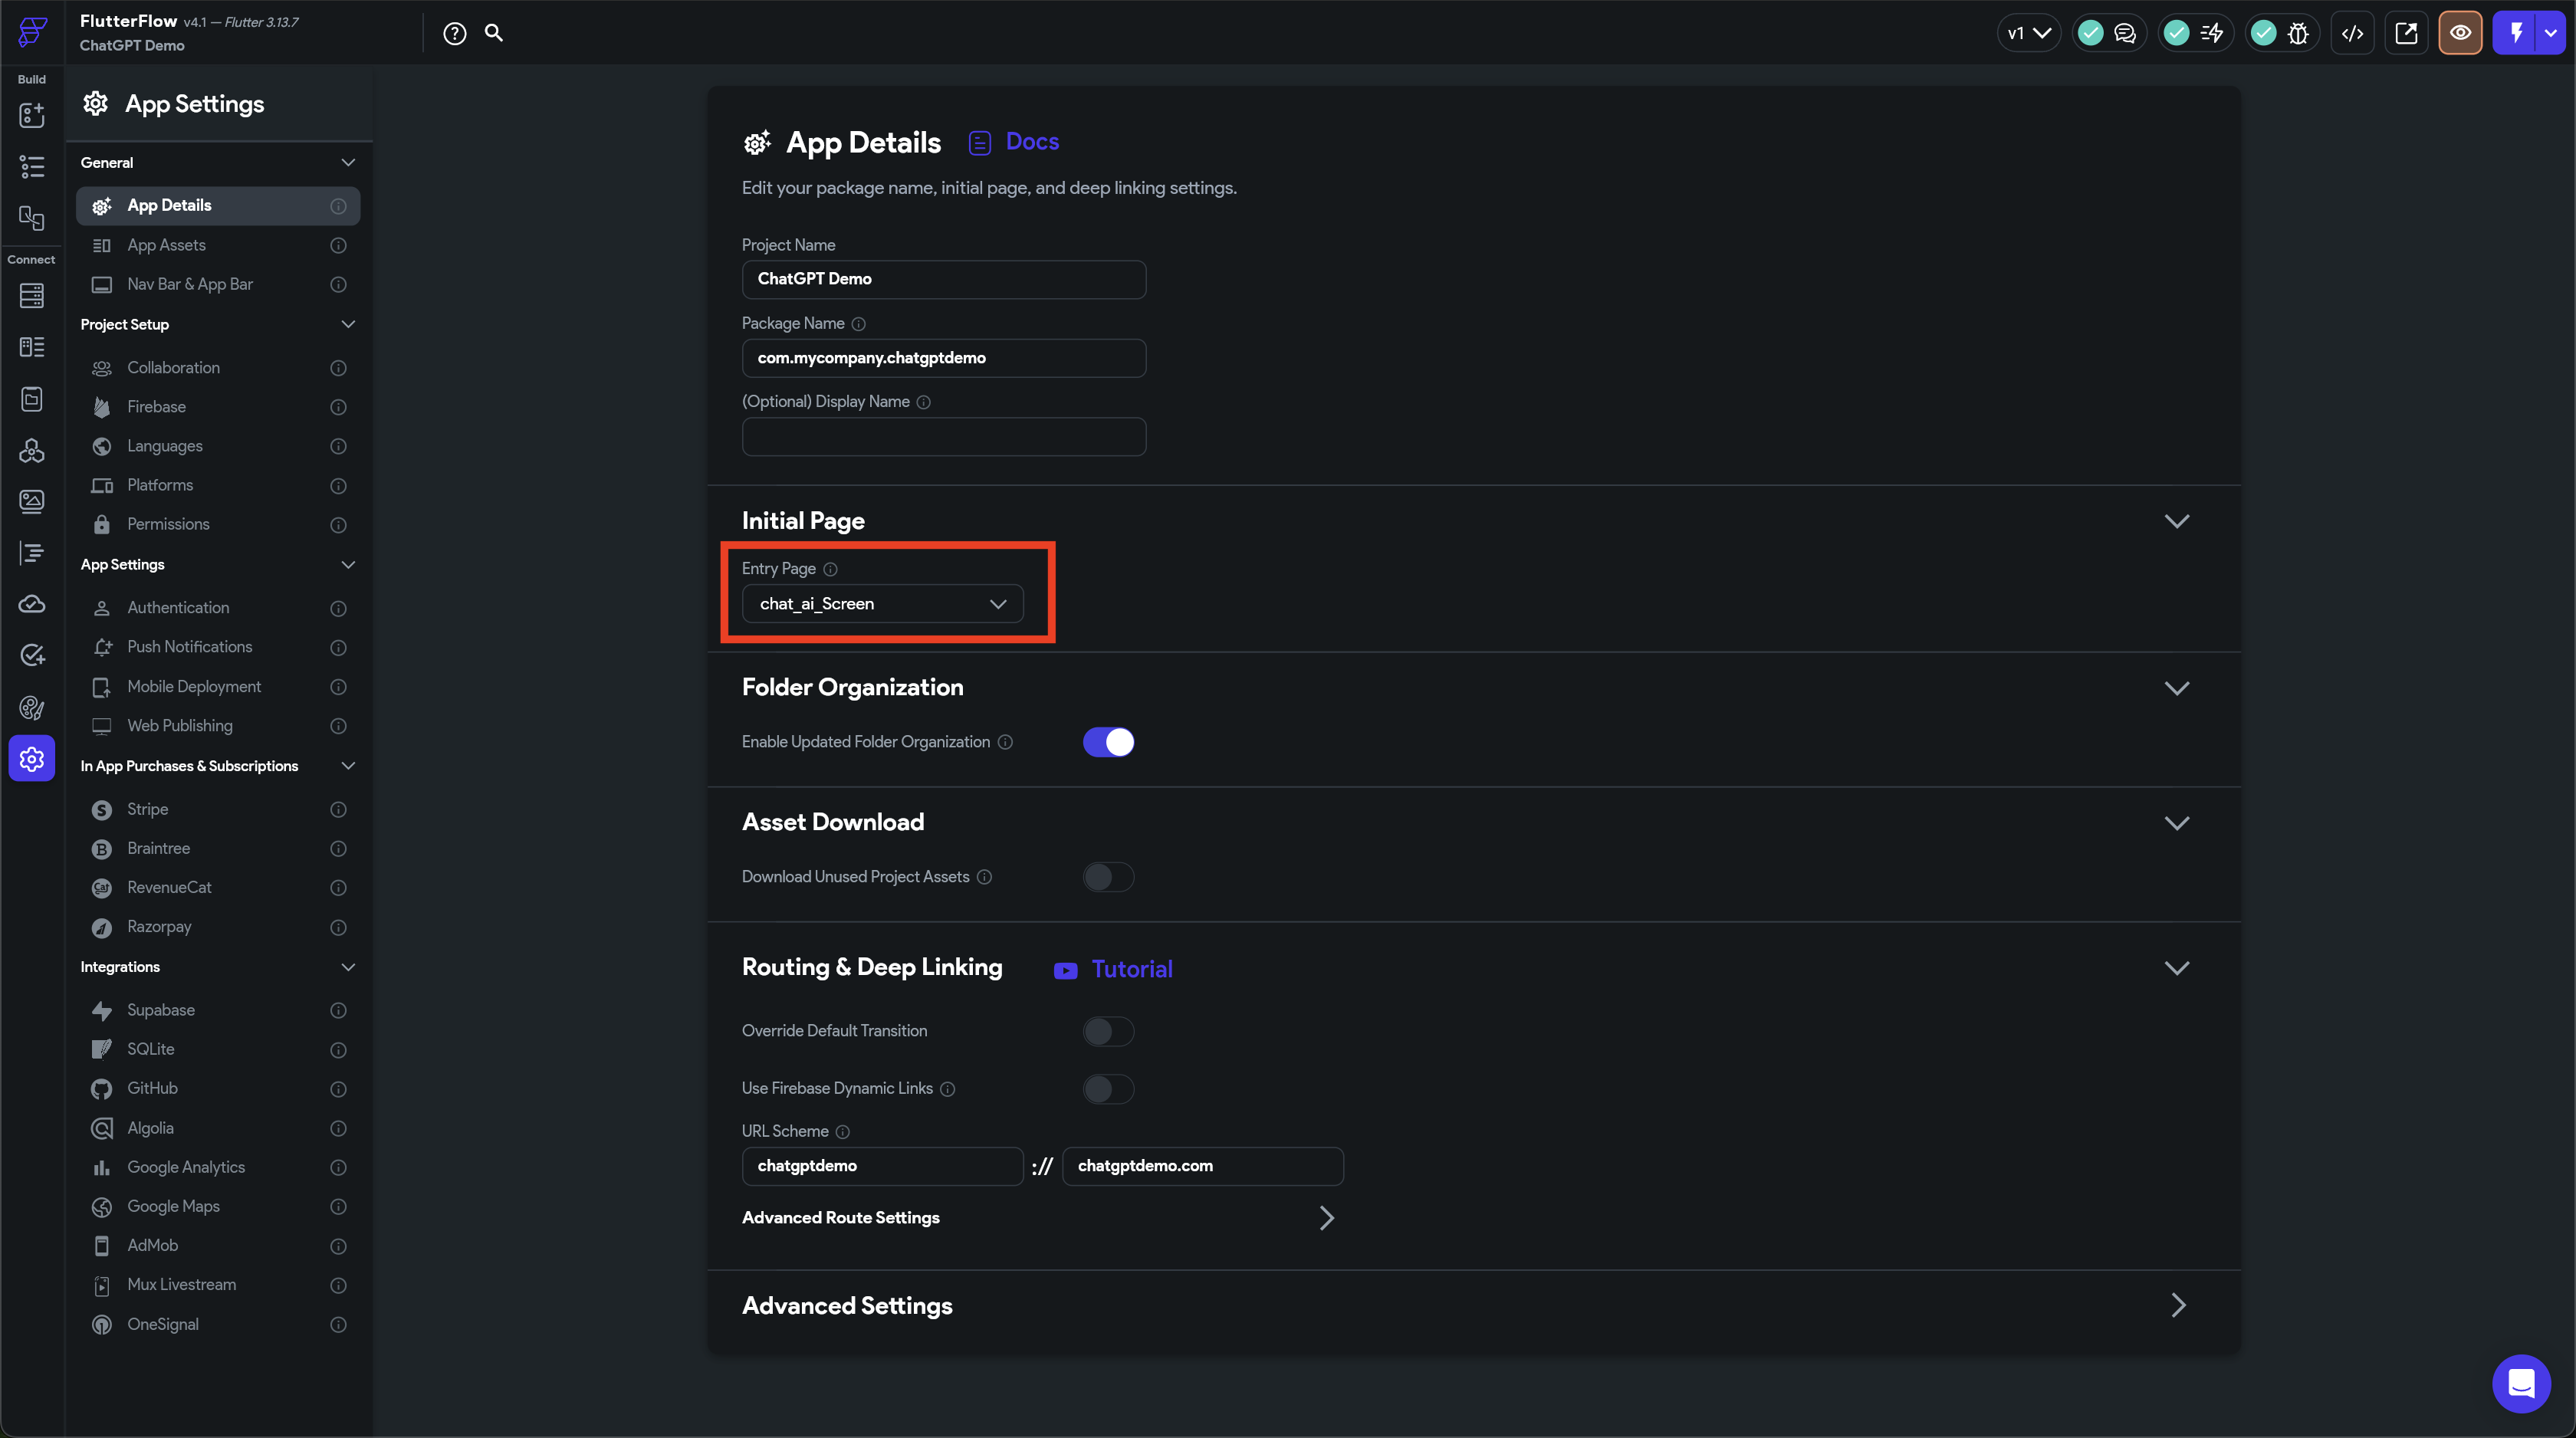Disable Enable Updated Folder Organization toggle
2576x1438 pixels.
1108,742
